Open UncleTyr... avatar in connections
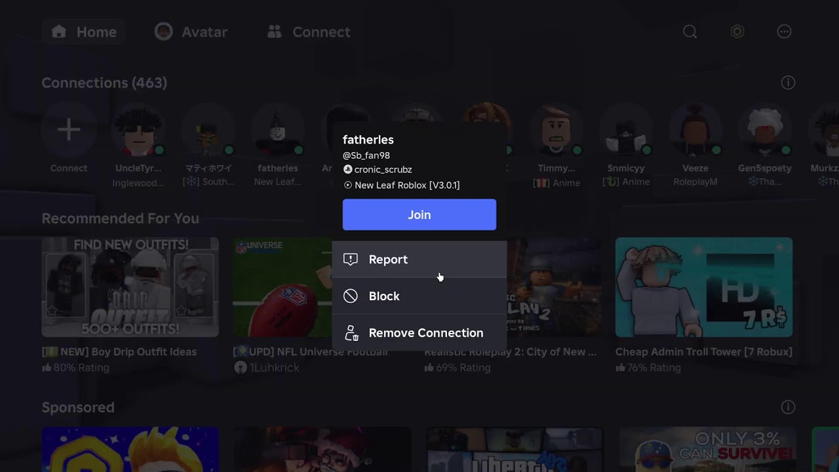This screenshot has width=839, height=472. 138,130
